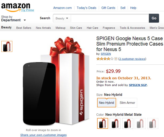Viewport: 164px width, 137px height.
Task: Open the Beauty search category dropdown
Action: (62, 18)
